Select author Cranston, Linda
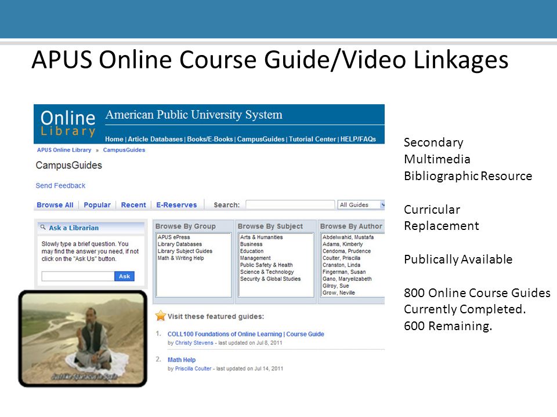 pos(341,265)
